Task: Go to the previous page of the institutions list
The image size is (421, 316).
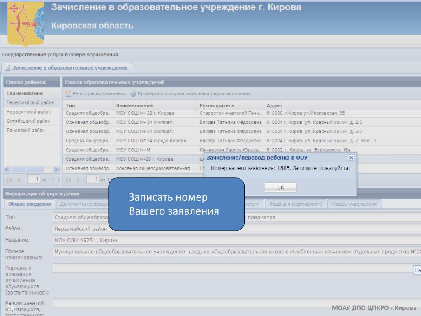Action: coord(78,179)
